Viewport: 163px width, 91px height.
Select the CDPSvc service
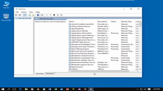[75, 69]
